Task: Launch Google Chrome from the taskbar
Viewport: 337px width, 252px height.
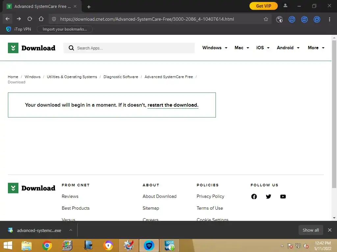Action: point(47,245)
